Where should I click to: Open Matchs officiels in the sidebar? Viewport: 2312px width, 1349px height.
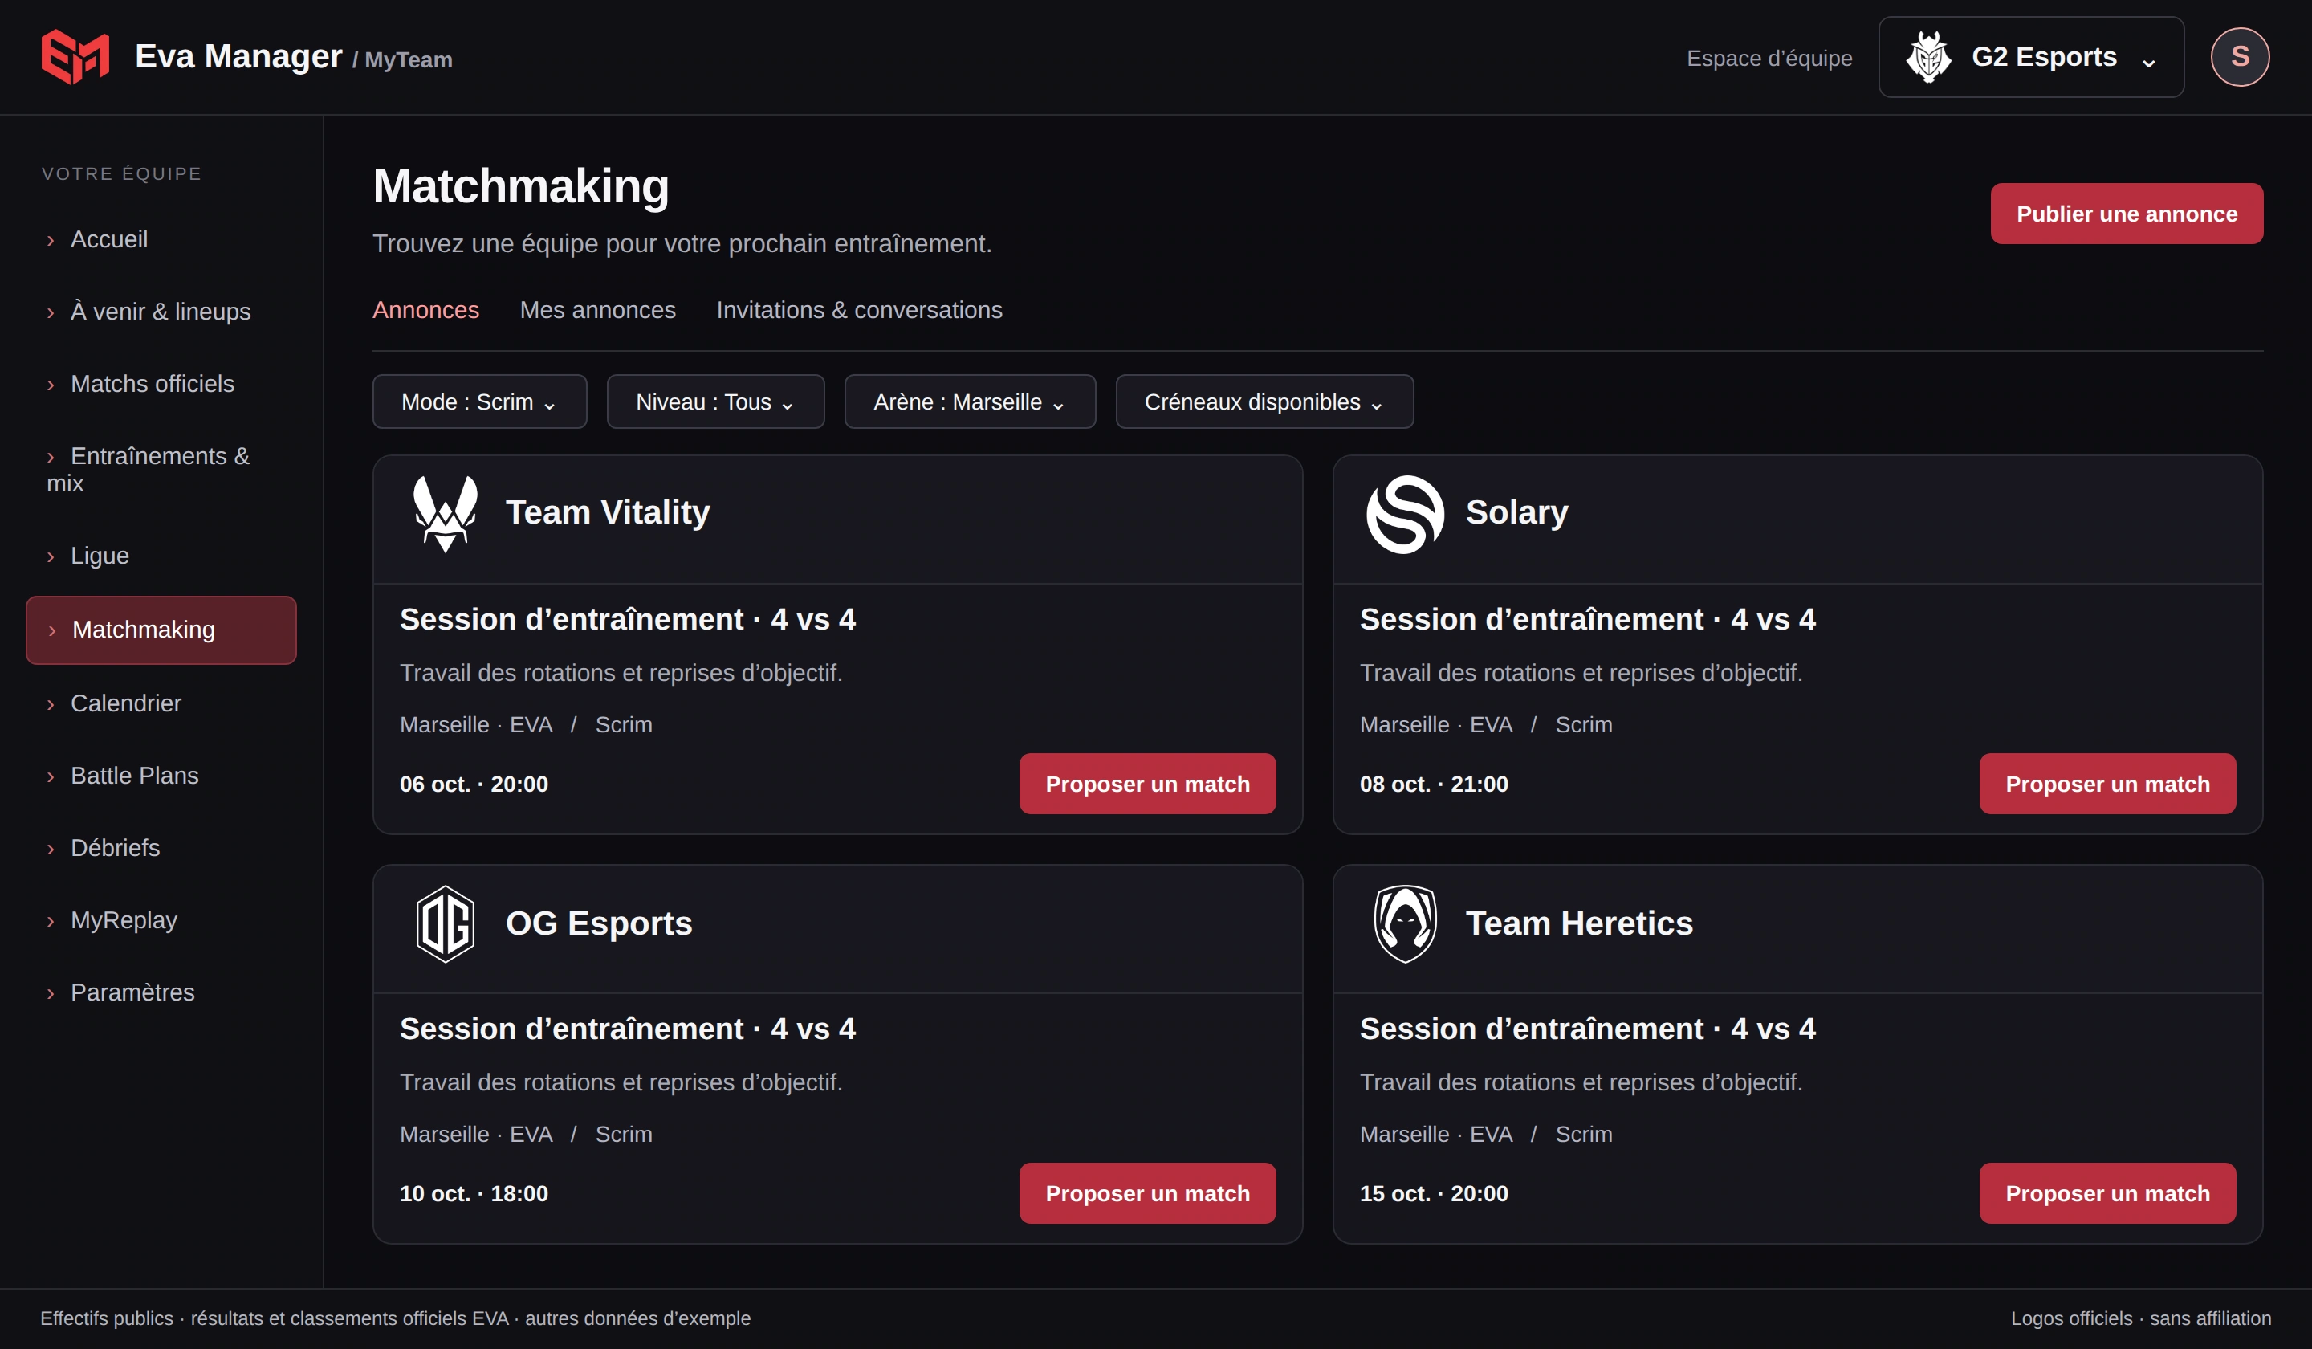click(161, 384)
